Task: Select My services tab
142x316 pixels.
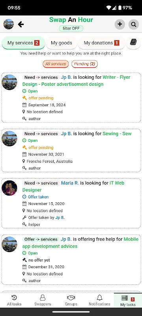Action: [23, 43]
